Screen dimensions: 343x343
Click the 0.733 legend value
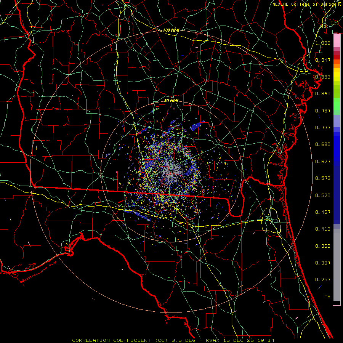(323, 128)
